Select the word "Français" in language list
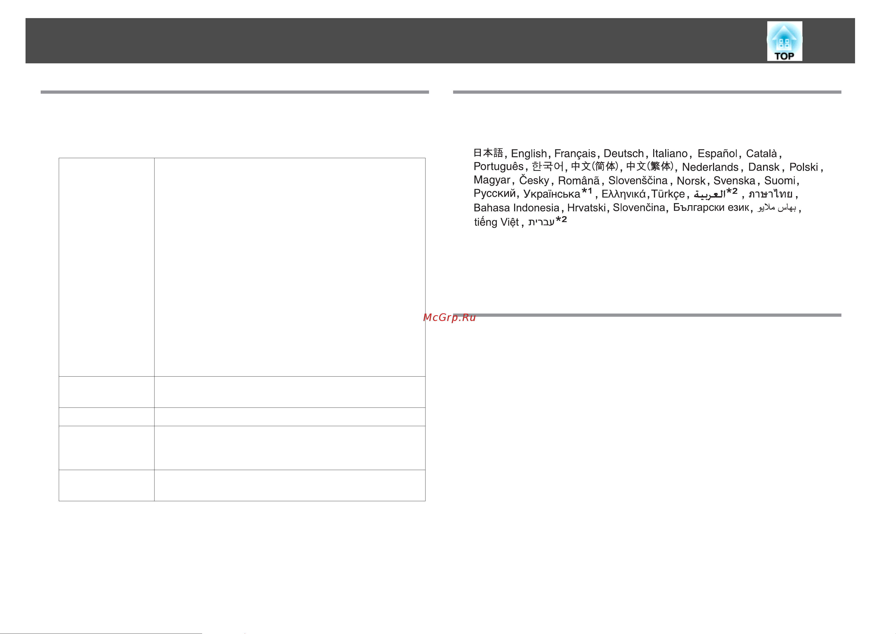Image resolution: width=896 pixels, height=634 pixels. pyautogui.click(x=575, y=154)
